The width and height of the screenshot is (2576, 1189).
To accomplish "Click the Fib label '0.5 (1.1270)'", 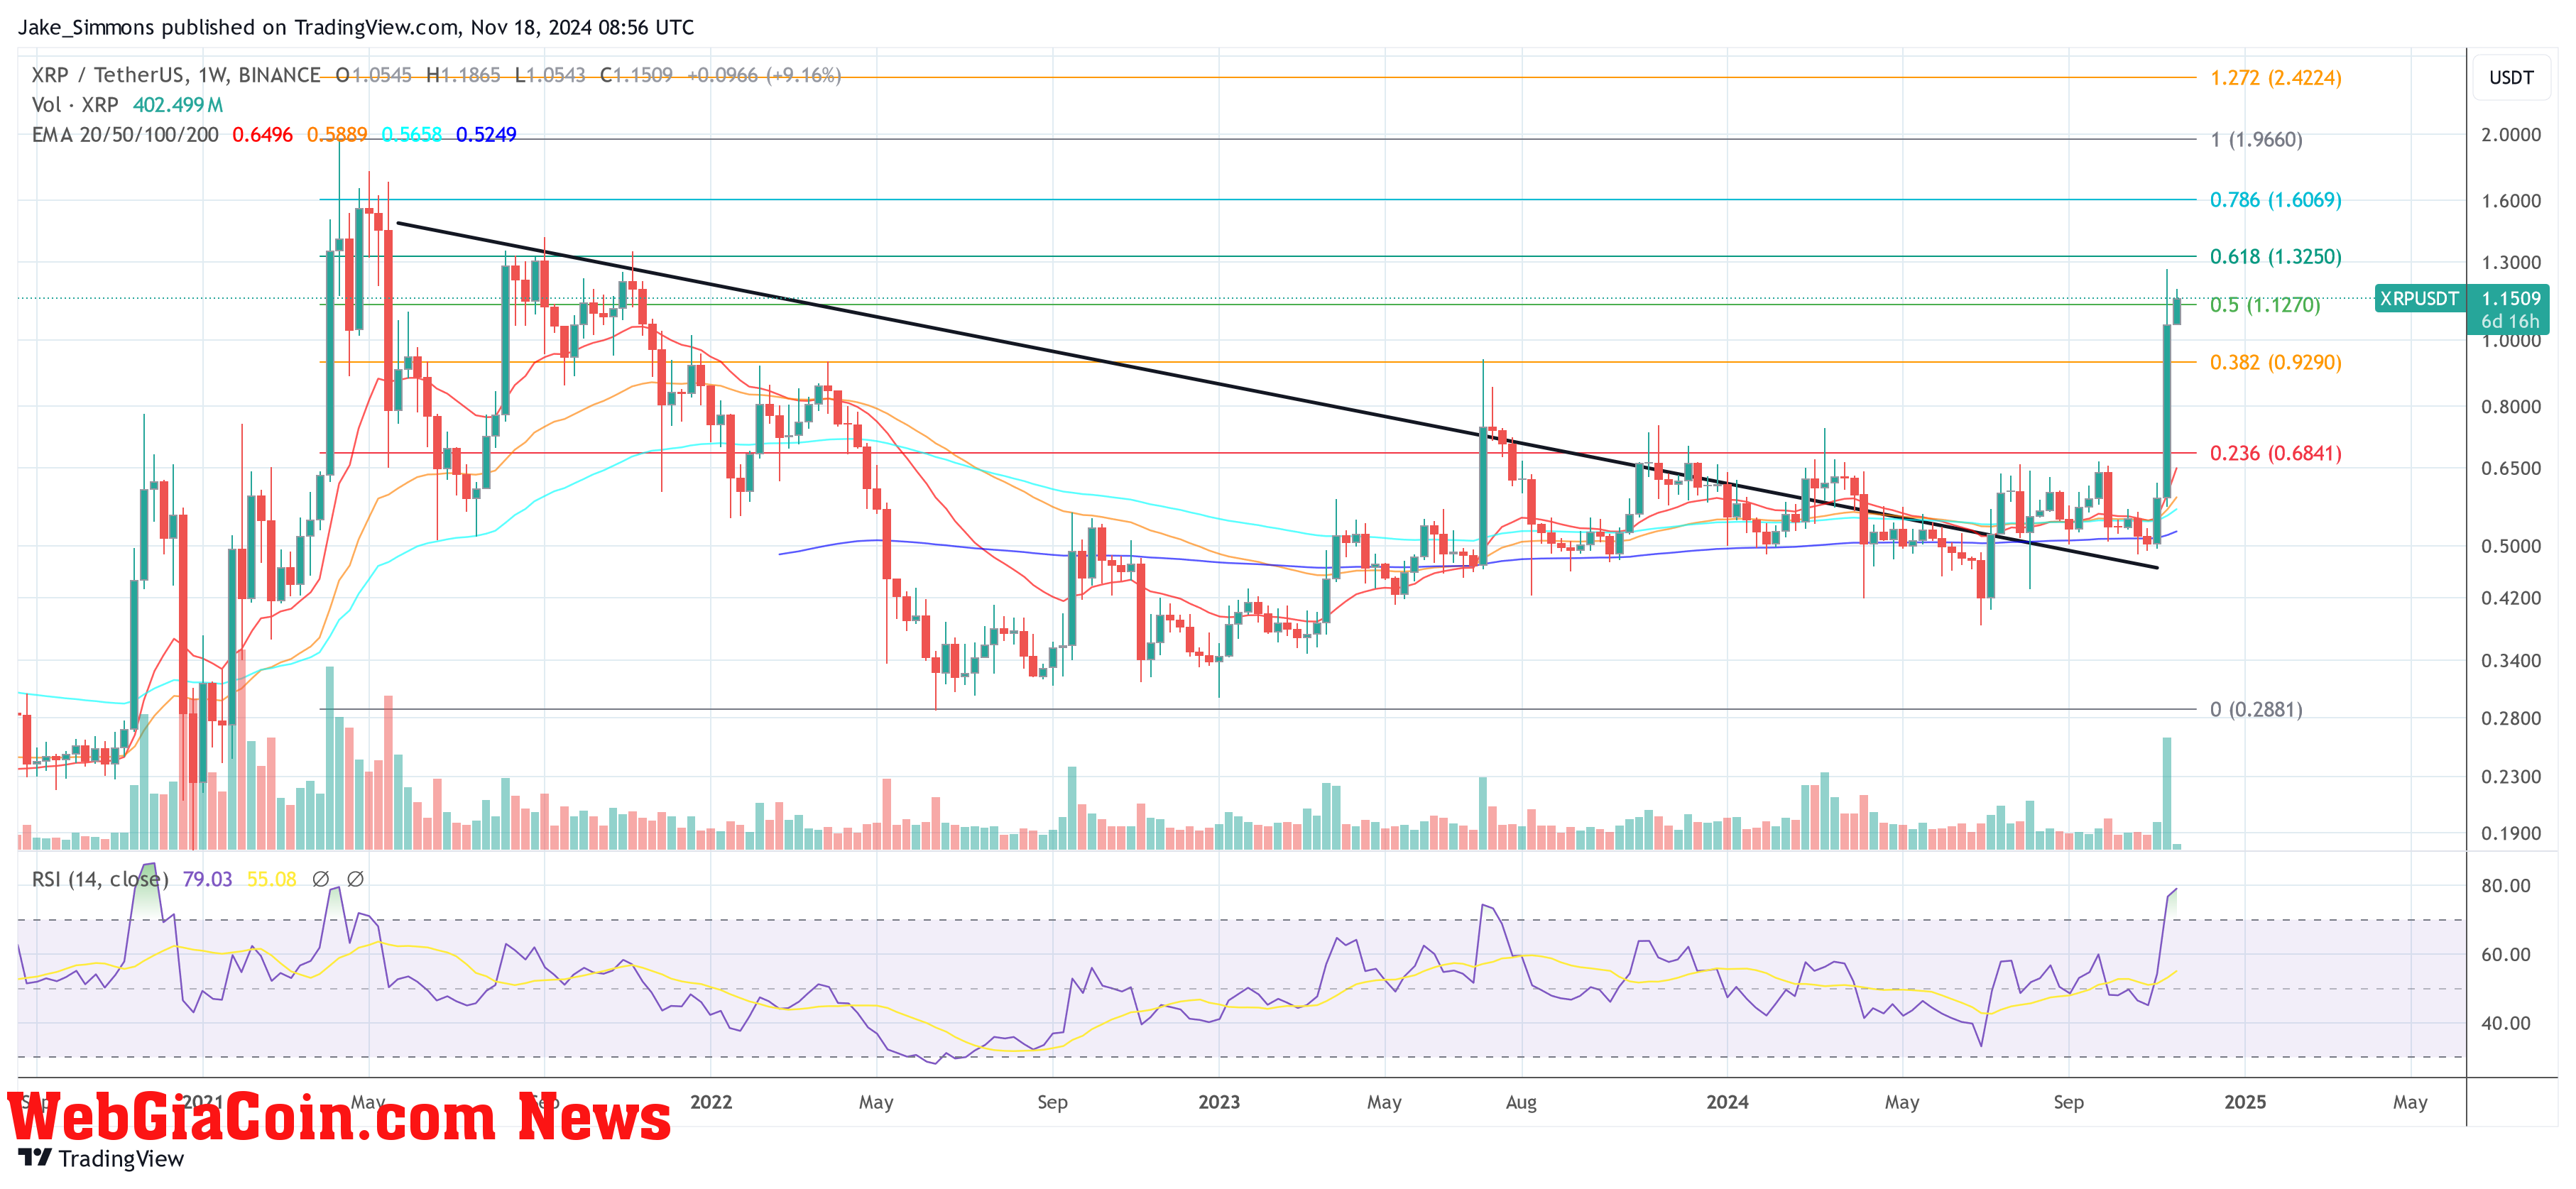I will (x=2265, y=305).
